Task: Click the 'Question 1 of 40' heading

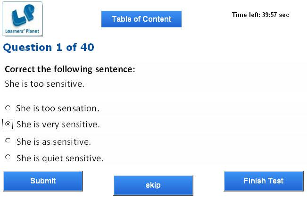Action: point(49,48)
